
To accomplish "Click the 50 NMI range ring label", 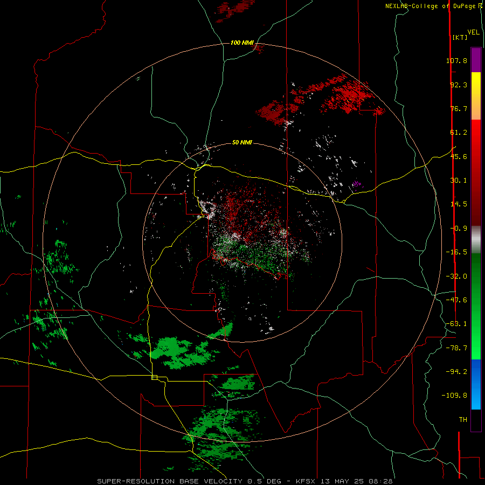I will click(x=242, y=142).
